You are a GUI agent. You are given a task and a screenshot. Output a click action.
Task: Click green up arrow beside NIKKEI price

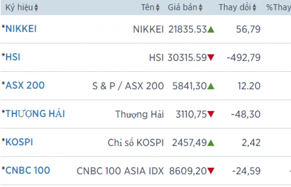point(211,30)
